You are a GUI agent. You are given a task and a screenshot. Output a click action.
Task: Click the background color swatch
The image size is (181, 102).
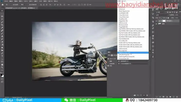coord(3,76)
